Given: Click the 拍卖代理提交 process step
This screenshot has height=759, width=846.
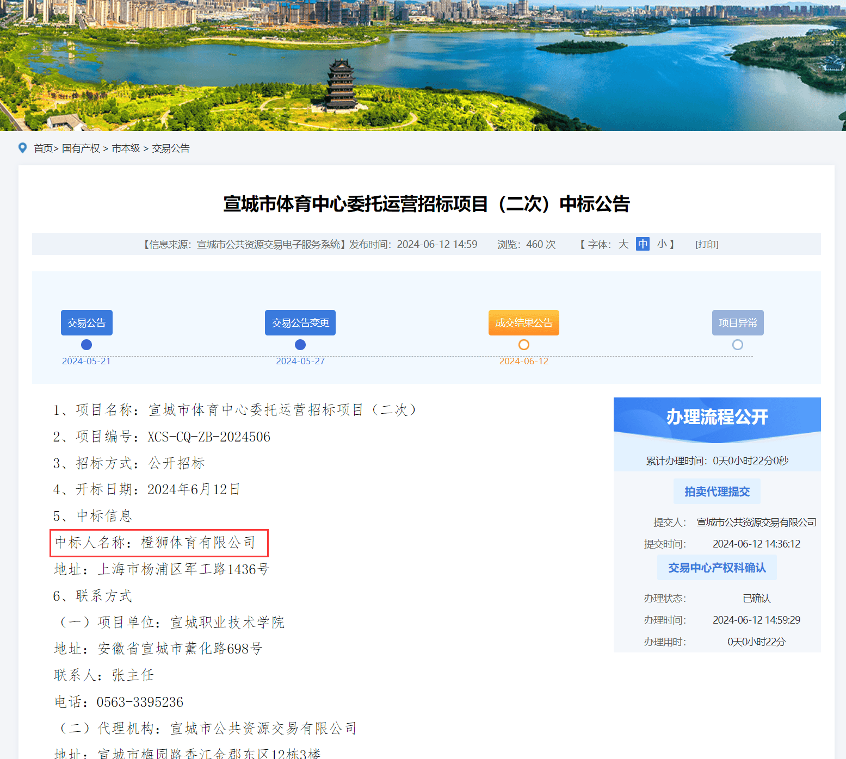Looking at the screenshot, I should coord(717,492).
